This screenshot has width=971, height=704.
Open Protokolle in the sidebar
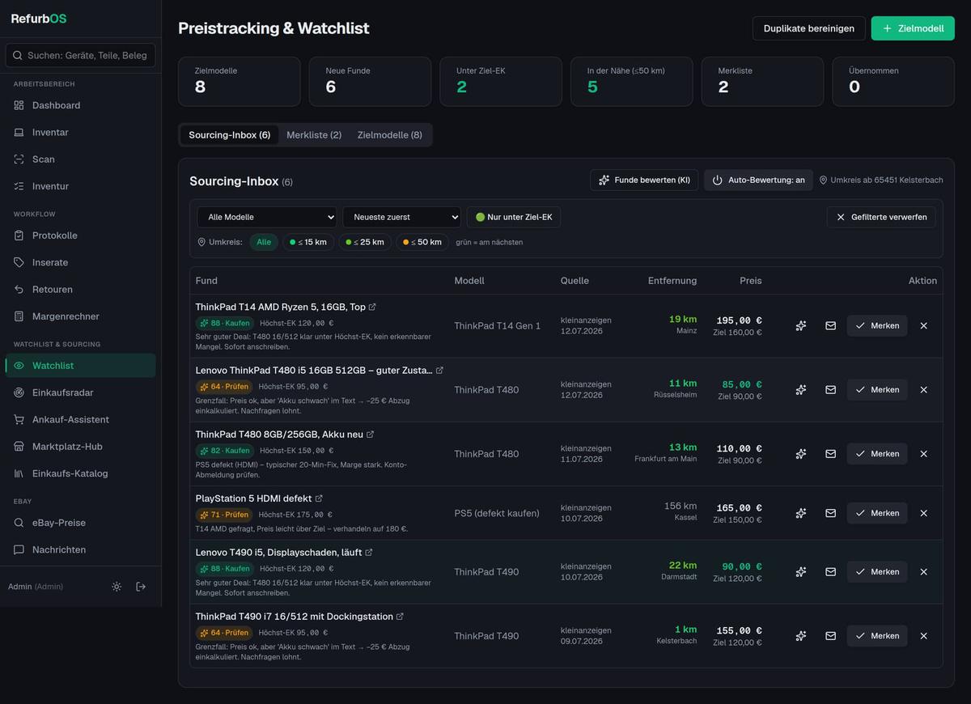81,235
